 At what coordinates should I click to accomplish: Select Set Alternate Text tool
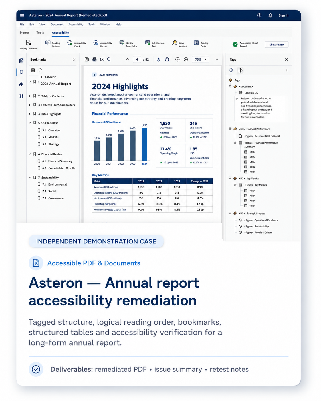pos(155,44)
